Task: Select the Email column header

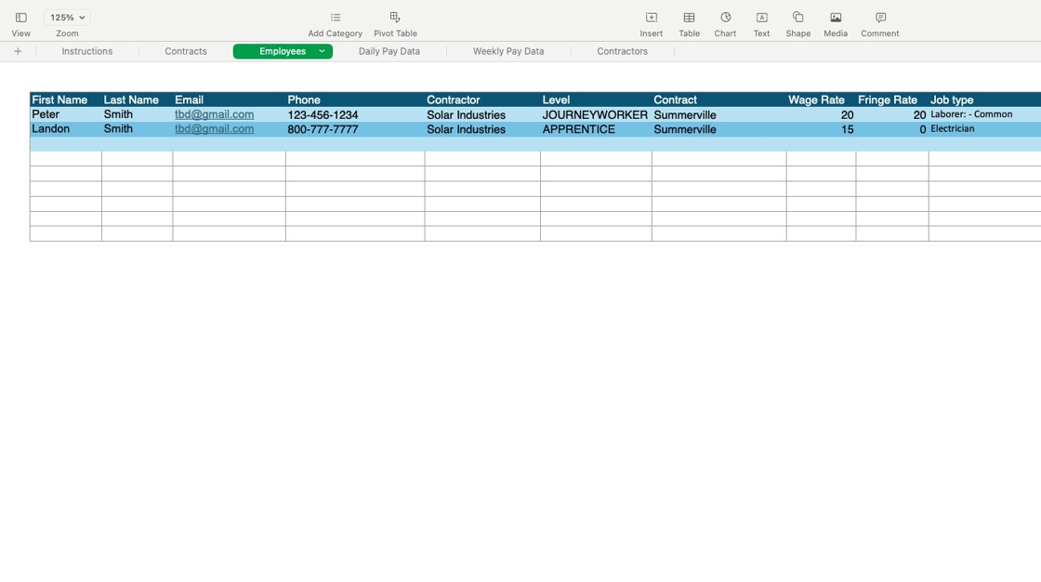Action: (x=229, y=99)
